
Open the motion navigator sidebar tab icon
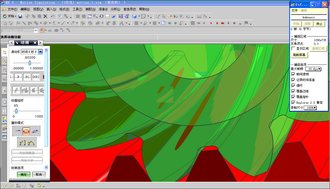pyautogui.click(x=4, y=52)
